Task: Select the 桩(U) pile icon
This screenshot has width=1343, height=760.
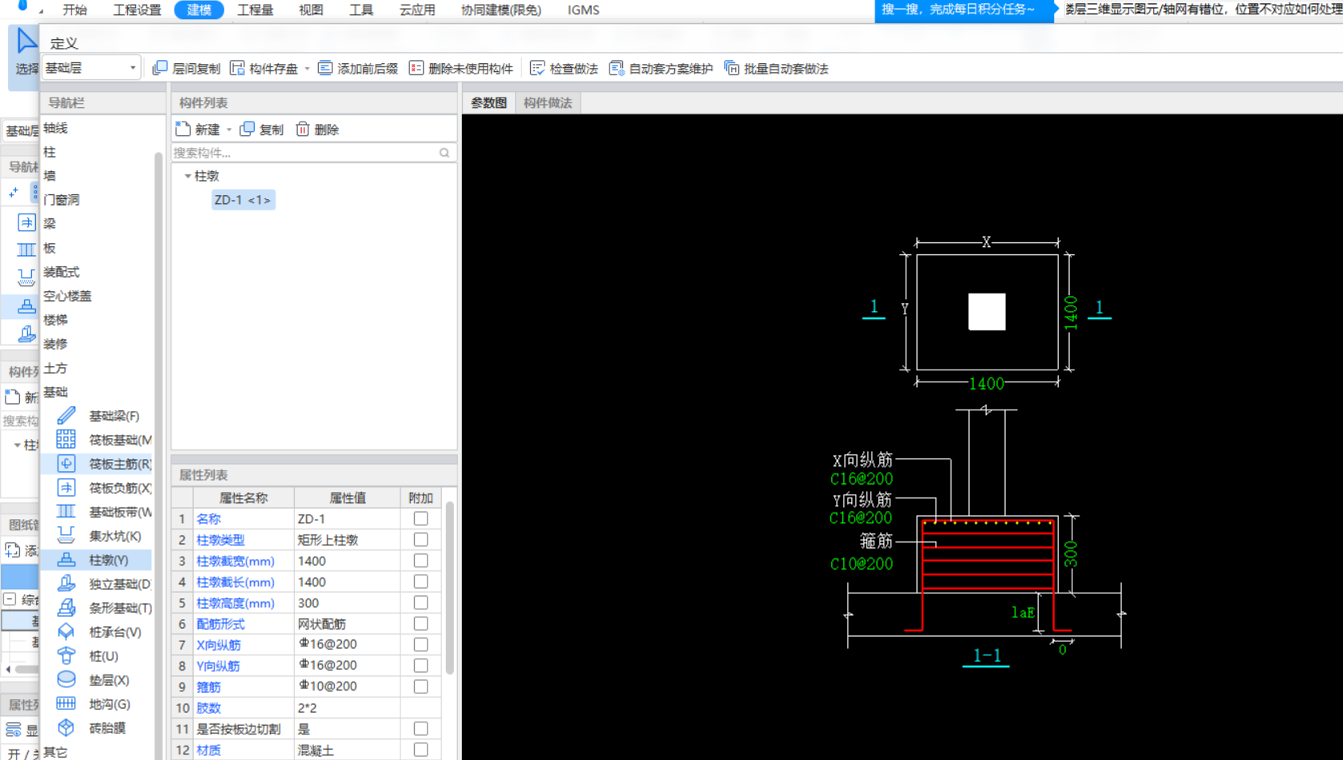Action: (66, 655)
